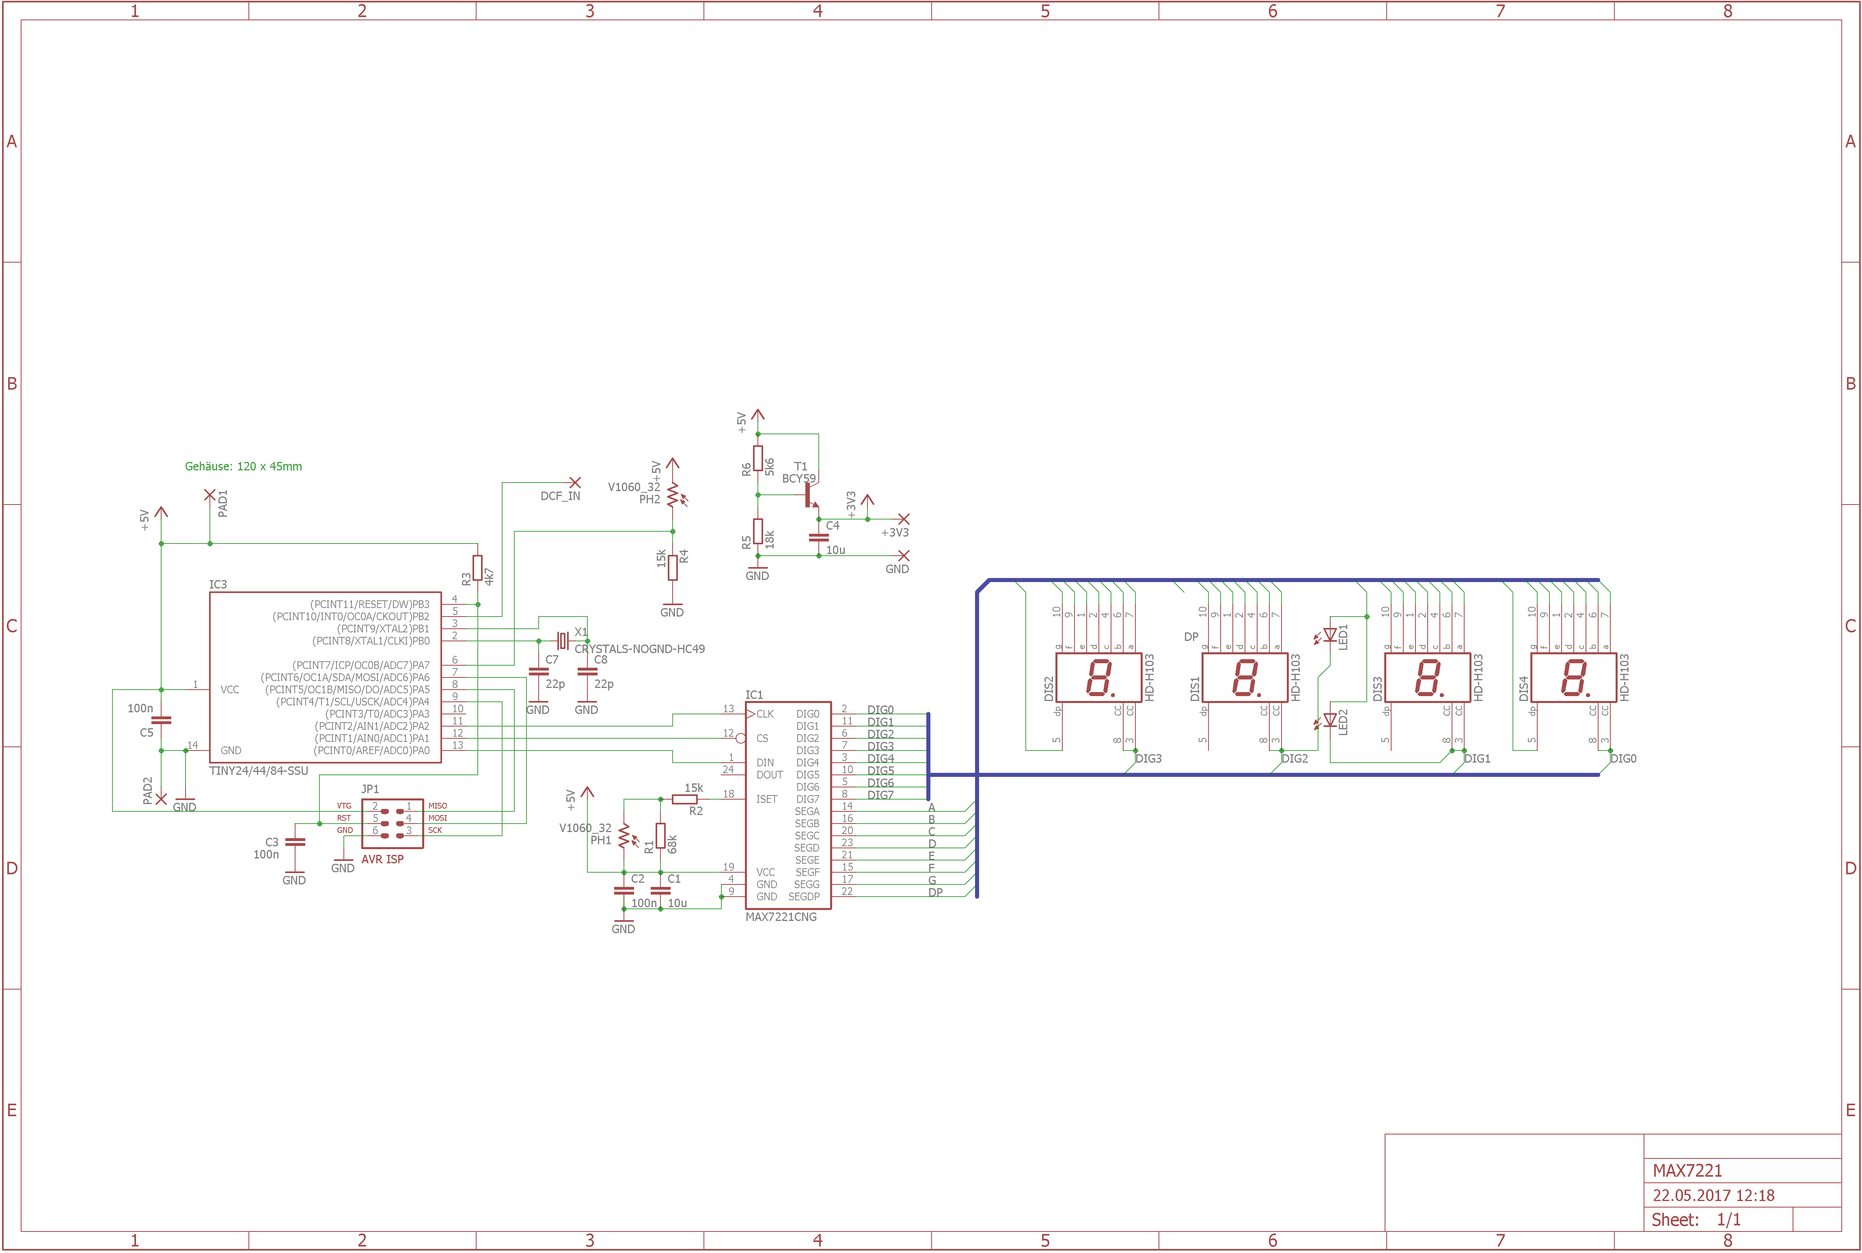Select the LED1 diode symbol
Screen dimensions: 1862x1253
tap(1326, 636)
